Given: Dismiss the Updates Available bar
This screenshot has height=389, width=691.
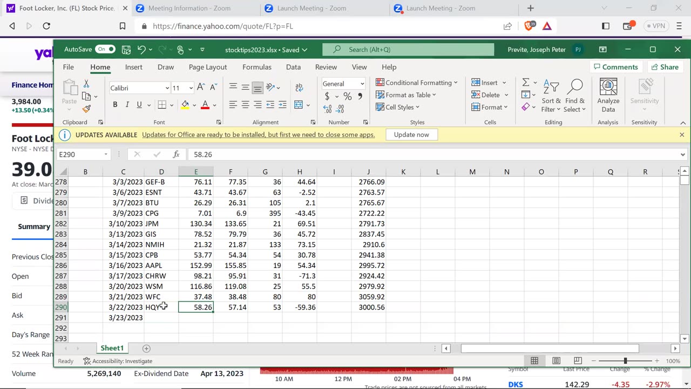Looking at the screenshot, I should tap(682, 135).
